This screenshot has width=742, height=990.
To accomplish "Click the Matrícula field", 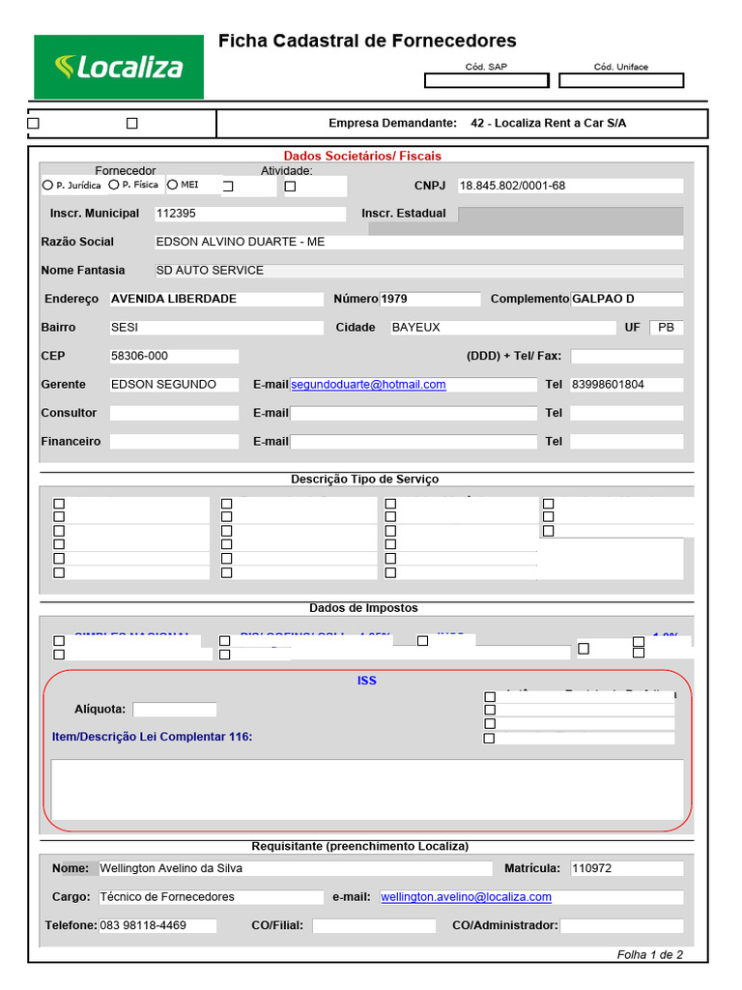I will click(626, 868).
